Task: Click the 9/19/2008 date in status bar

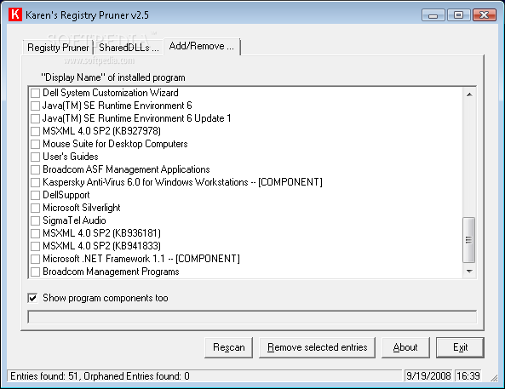Action: [428, 376]
